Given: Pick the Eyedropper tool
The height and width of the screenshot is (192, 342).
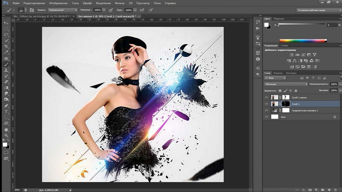Looking at the screenshot, I should pyautogui.click(x=6, y=52).
